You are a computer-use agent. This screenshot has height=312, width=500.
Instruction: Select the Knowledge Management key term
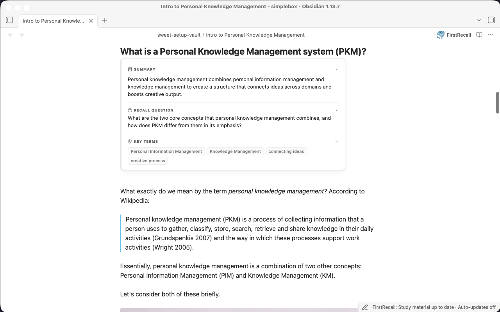[x=235, y=151]
